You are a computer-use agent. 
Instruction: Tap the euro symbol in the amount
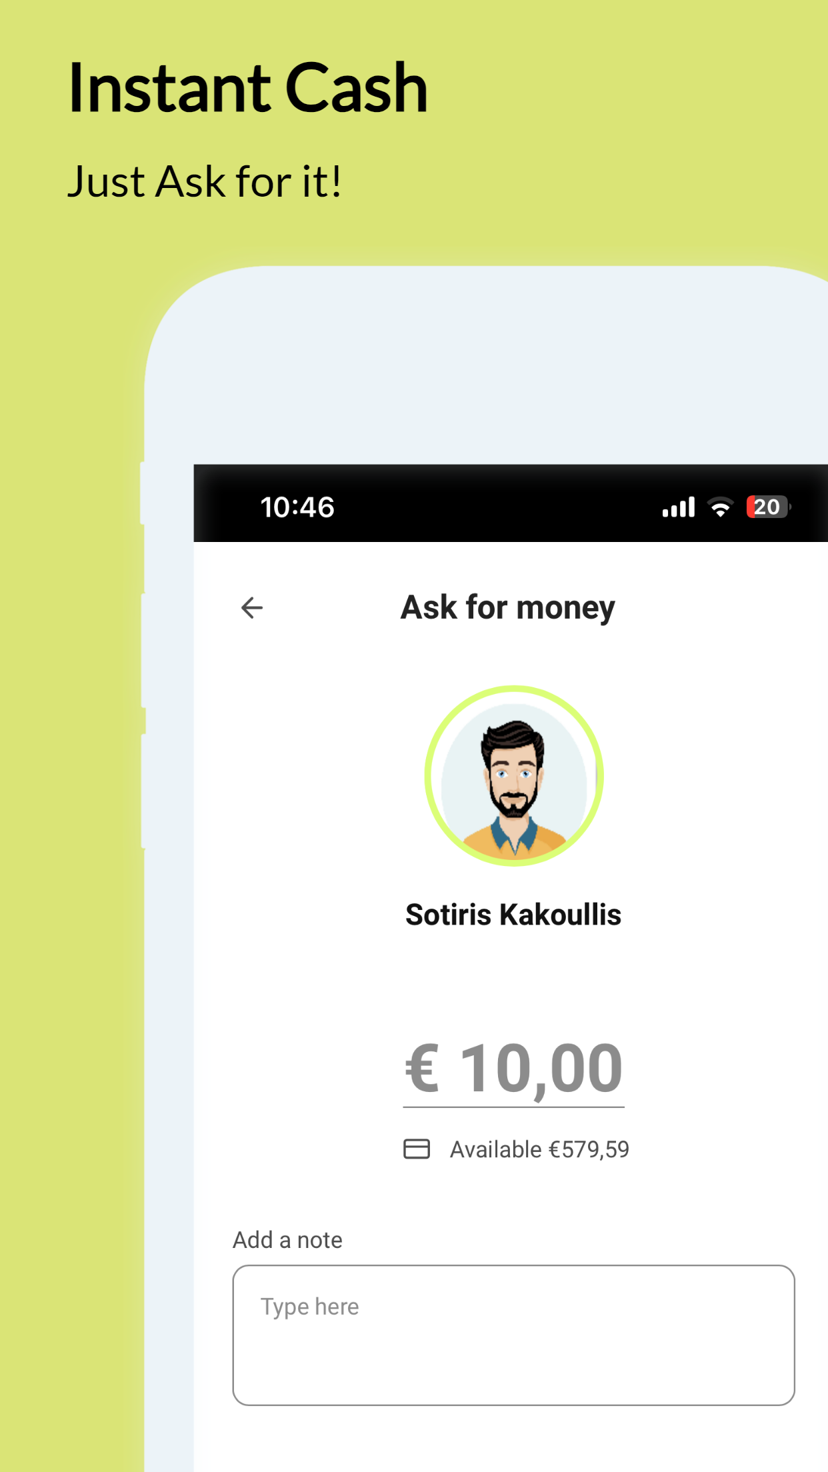[x=423, y=1069]
